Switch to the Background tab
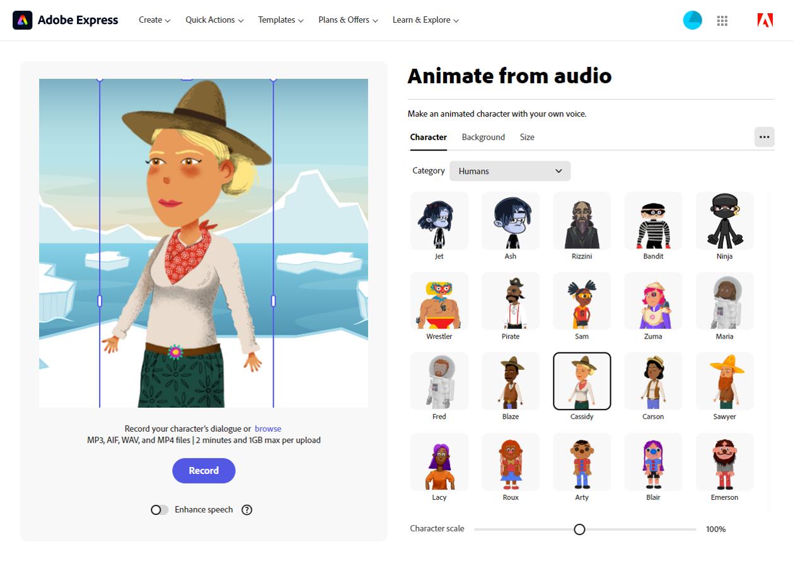793x561 pixels. click(483, 137)
